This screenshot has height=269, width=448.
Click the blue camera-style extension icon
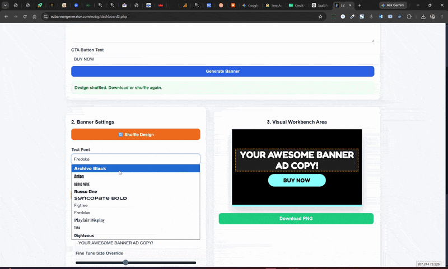(390, 17)
